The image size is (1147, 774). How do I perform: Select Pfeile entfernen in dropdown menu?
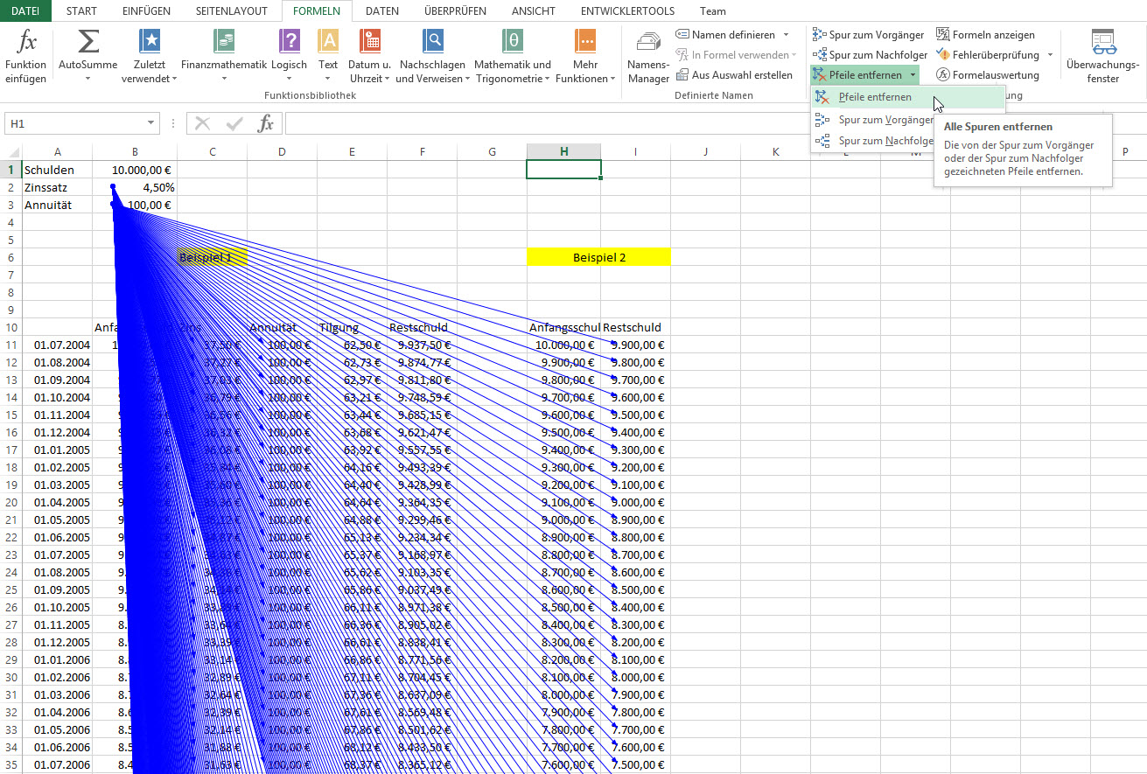pos(874,97)
